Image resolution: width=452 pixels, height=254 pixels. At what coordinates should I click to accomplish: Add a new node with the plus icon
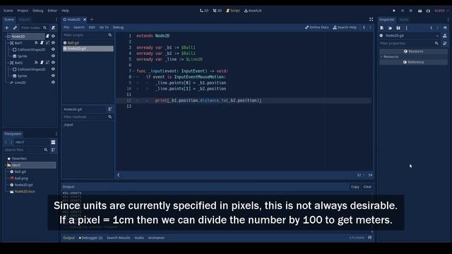click(x=7, y=28)
